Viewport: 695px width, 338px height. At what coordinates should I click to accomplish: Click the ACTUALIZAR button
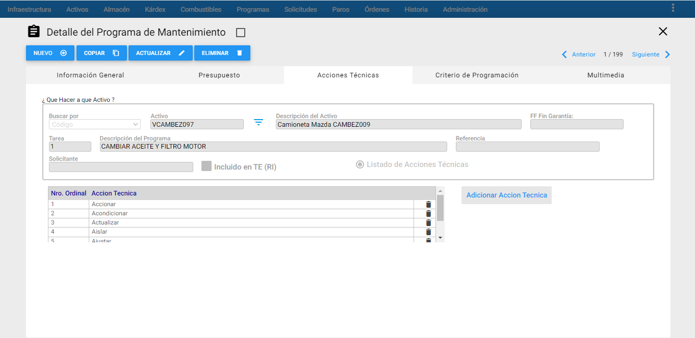(x=160, y=53)
